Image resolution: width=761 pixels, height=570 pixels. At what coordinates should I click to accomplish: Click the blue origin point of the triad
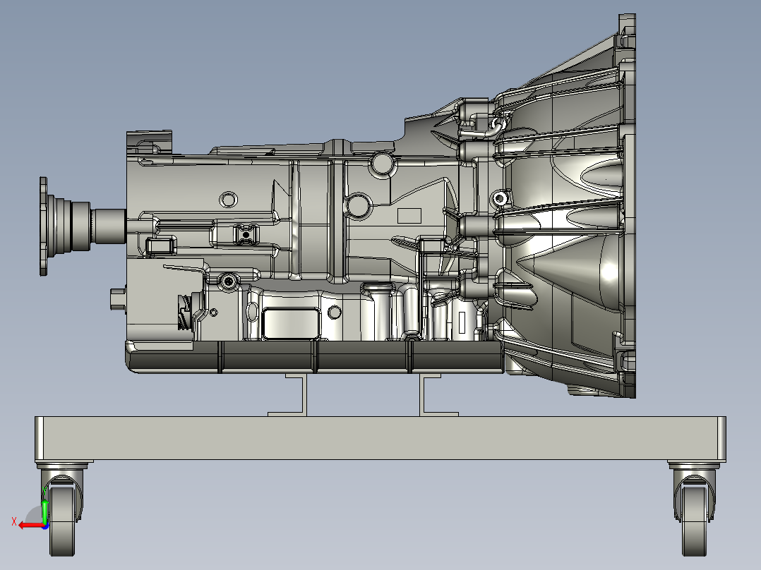[x=45, y=526]
